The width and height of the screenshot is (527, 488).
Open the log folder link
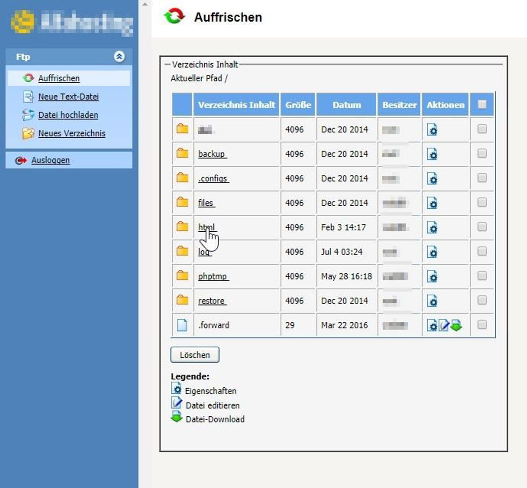(204, 252)
